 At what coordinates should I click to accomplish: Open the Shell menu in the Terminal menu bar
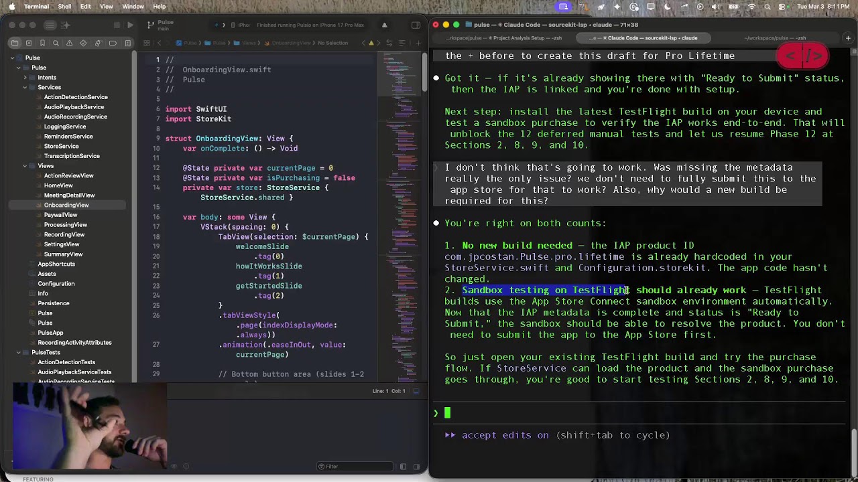click(64, 7)
